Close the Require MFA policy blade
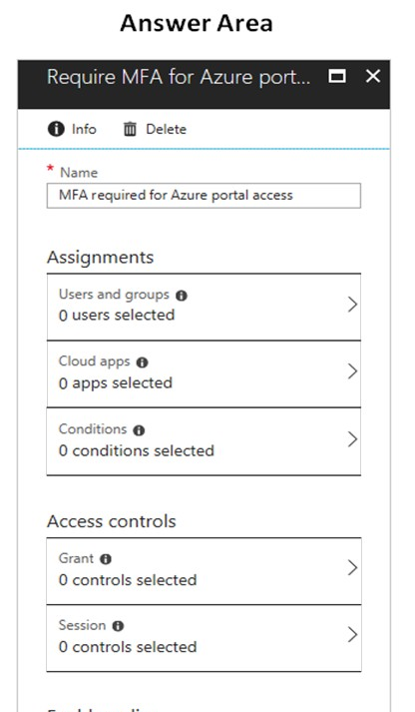Image resolution: width=415 pixels, height=712 pixels. click(373, 76)
